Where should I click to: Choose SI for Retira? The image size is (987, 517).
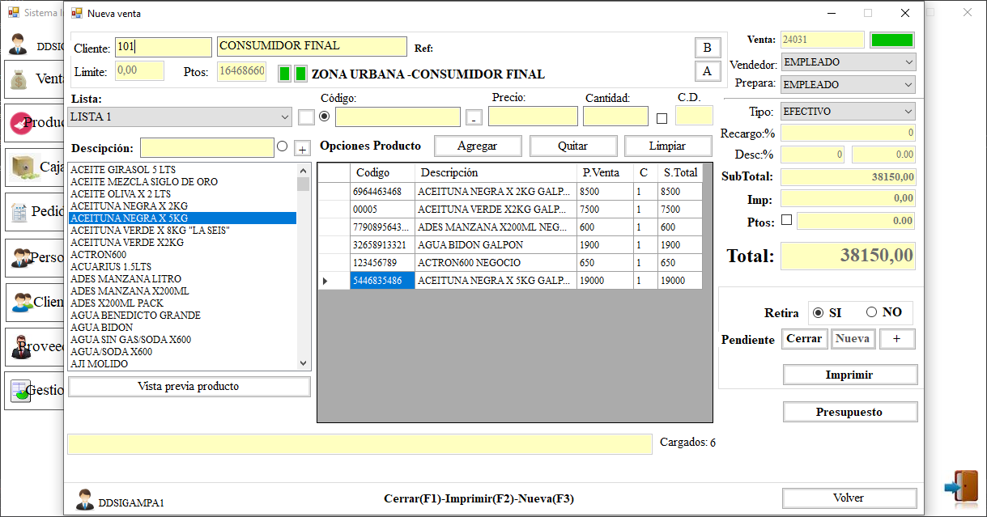[x=819, y=312]
